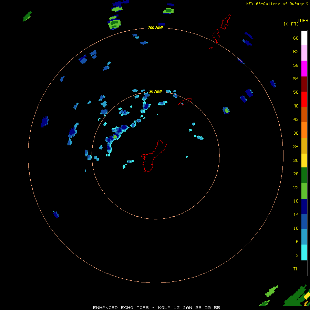Pick the light green legend swatch

(x=304, y=191)
